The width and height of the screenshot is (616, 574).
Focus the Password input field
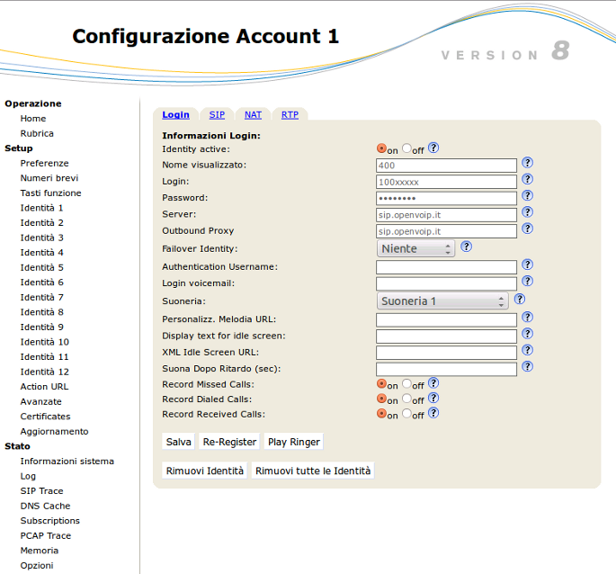[x=446, y=199]
